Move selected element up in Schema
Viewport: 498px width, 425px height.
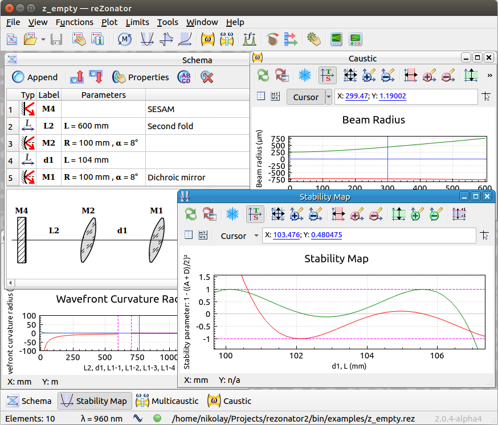(77, 77)
